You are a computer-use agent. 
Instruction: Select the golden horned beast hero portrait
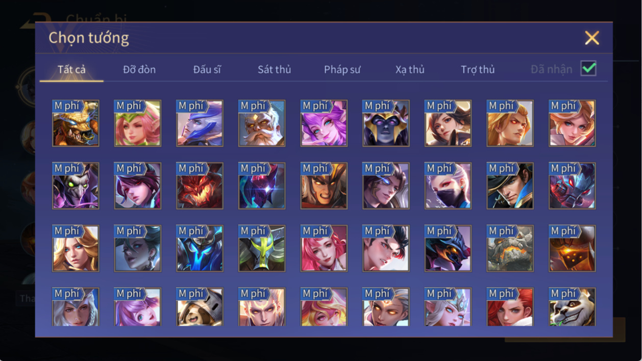(x=76, y=123)
